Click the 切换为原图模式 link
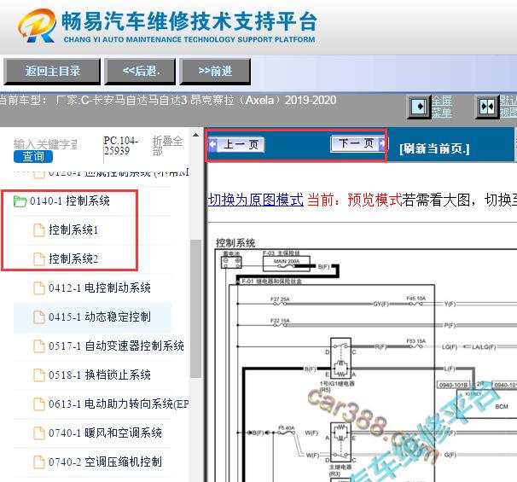 click(256, 200)
